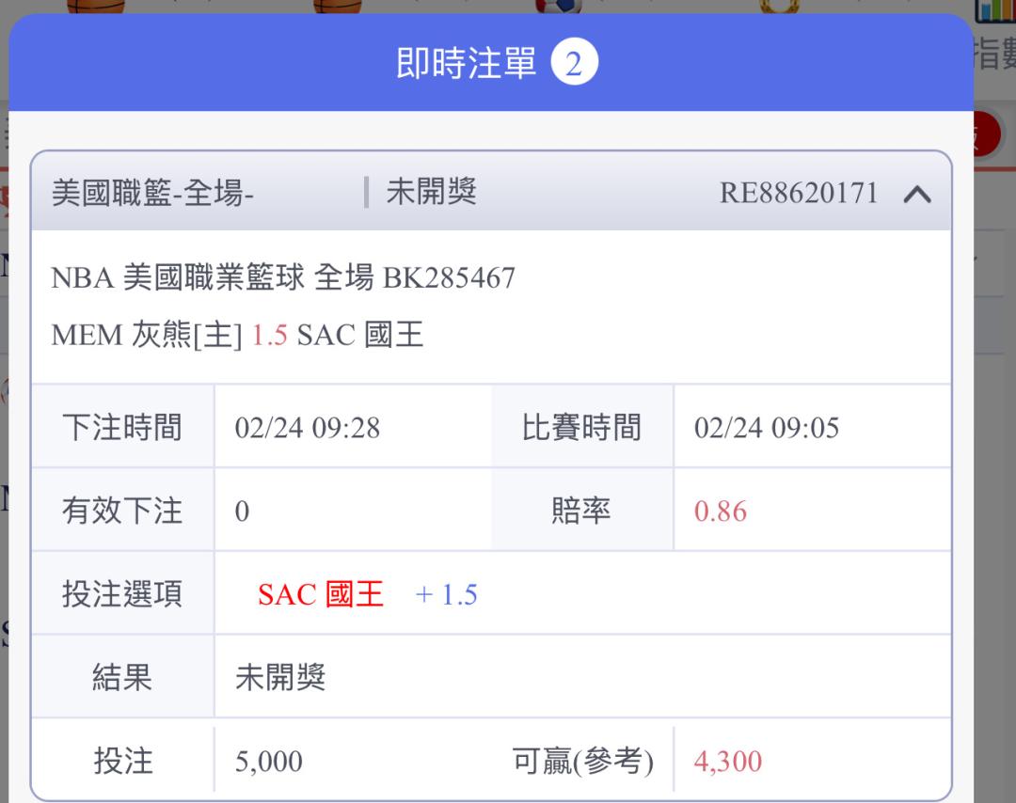Tap the blue + 1.5 handicap value

tap(447, 594)
